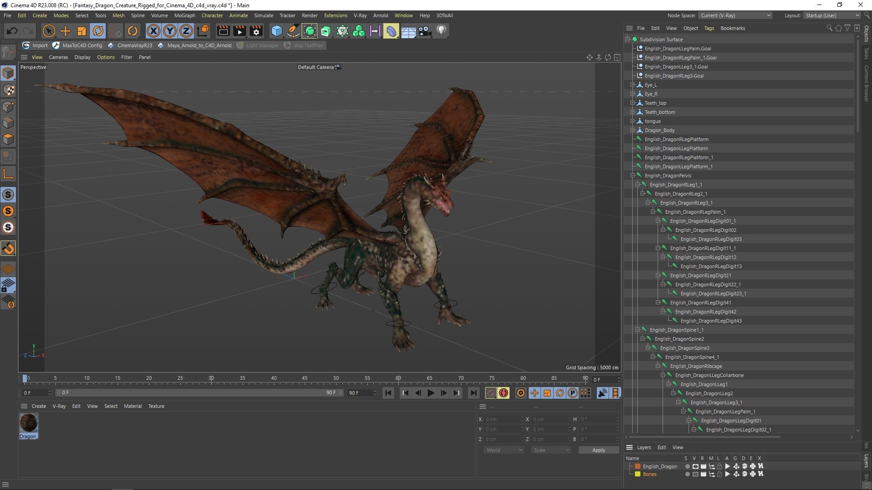Search objects with magnifier icon
The image size is (872, 490).
[x=829, y=28]
